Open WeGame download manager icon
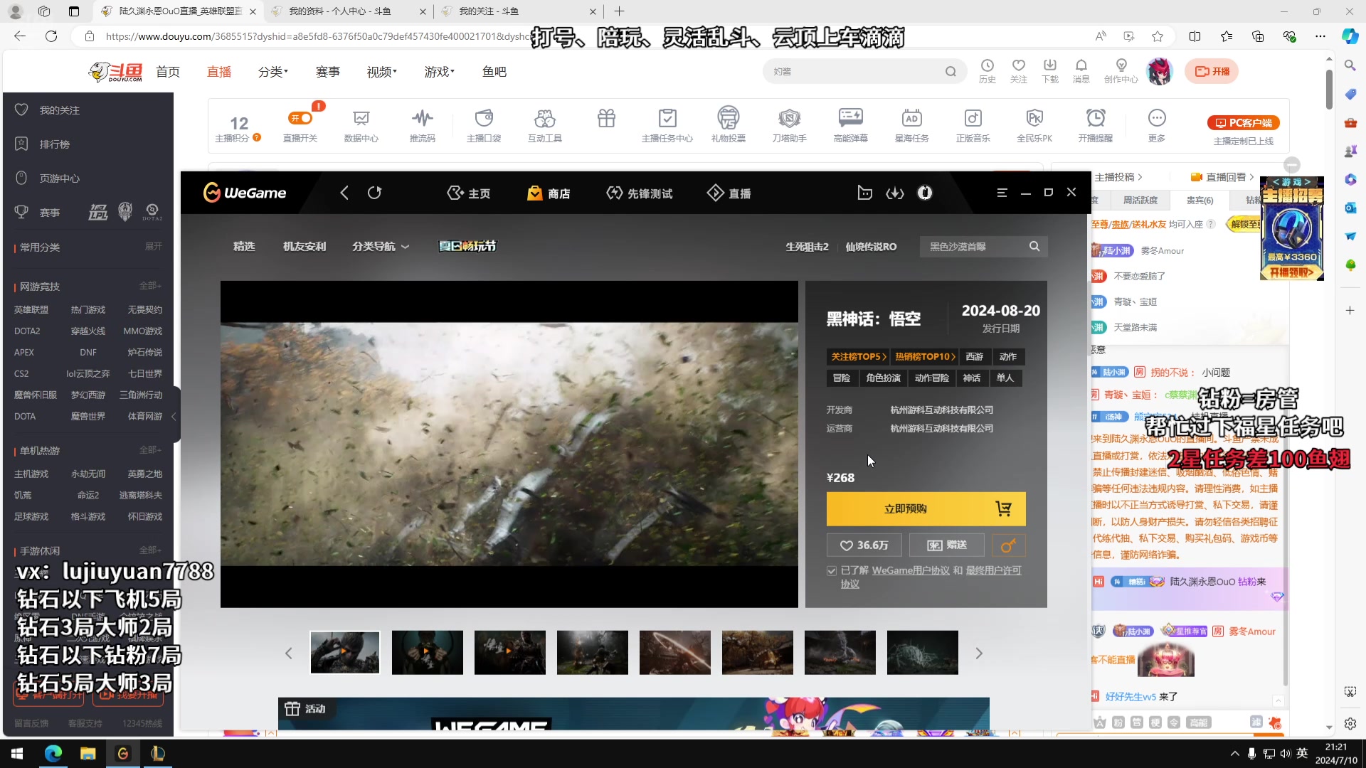Screen dimensions: 1366x768 [x=895, y=193]
